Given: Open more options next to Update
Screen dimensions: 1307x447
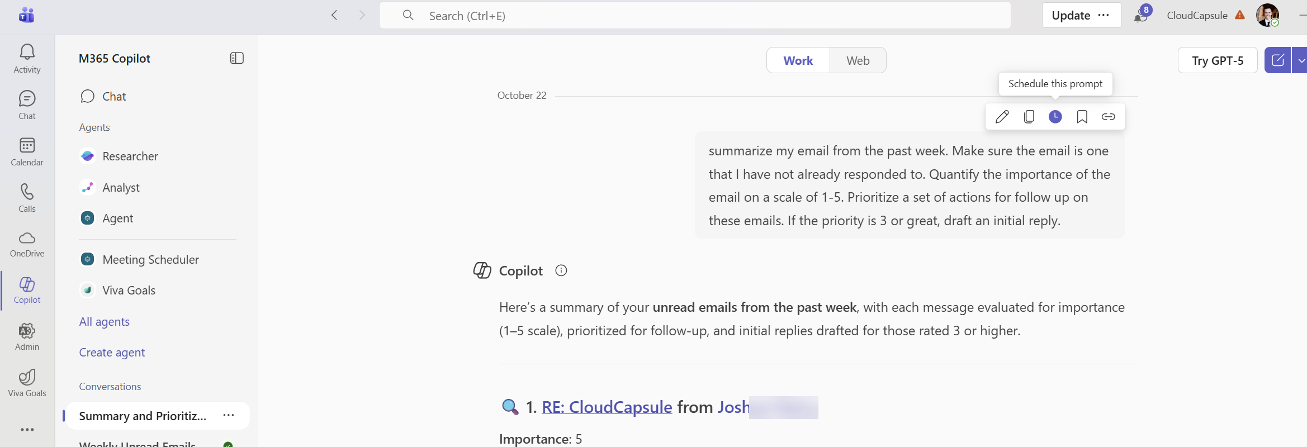Looking at the screenshot, I should click(1104, 16).
